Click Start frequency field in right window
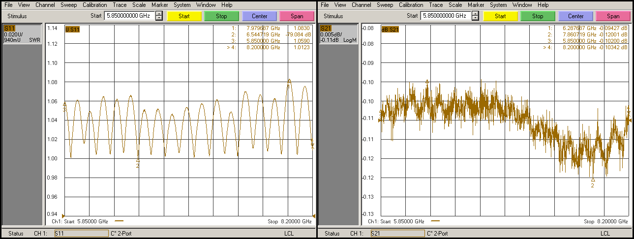The width and height of the screenshot is (634, 239). pos(445,16)
